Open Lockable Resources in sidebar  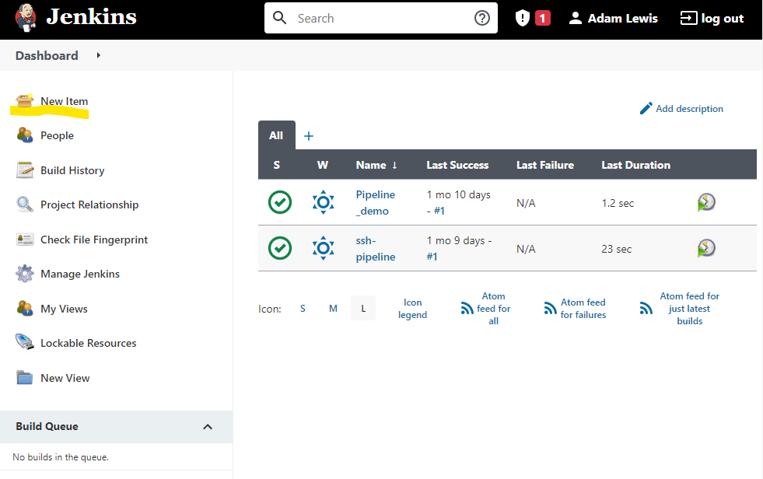(88, 344)
